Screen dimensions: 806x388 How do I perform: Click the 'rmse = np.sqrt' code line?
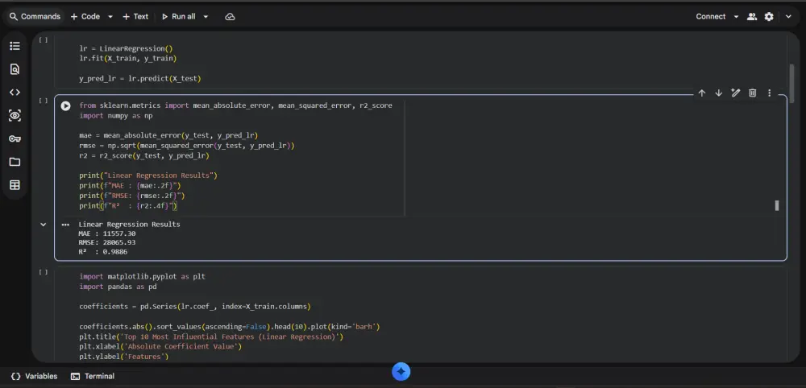pos(187,146)
